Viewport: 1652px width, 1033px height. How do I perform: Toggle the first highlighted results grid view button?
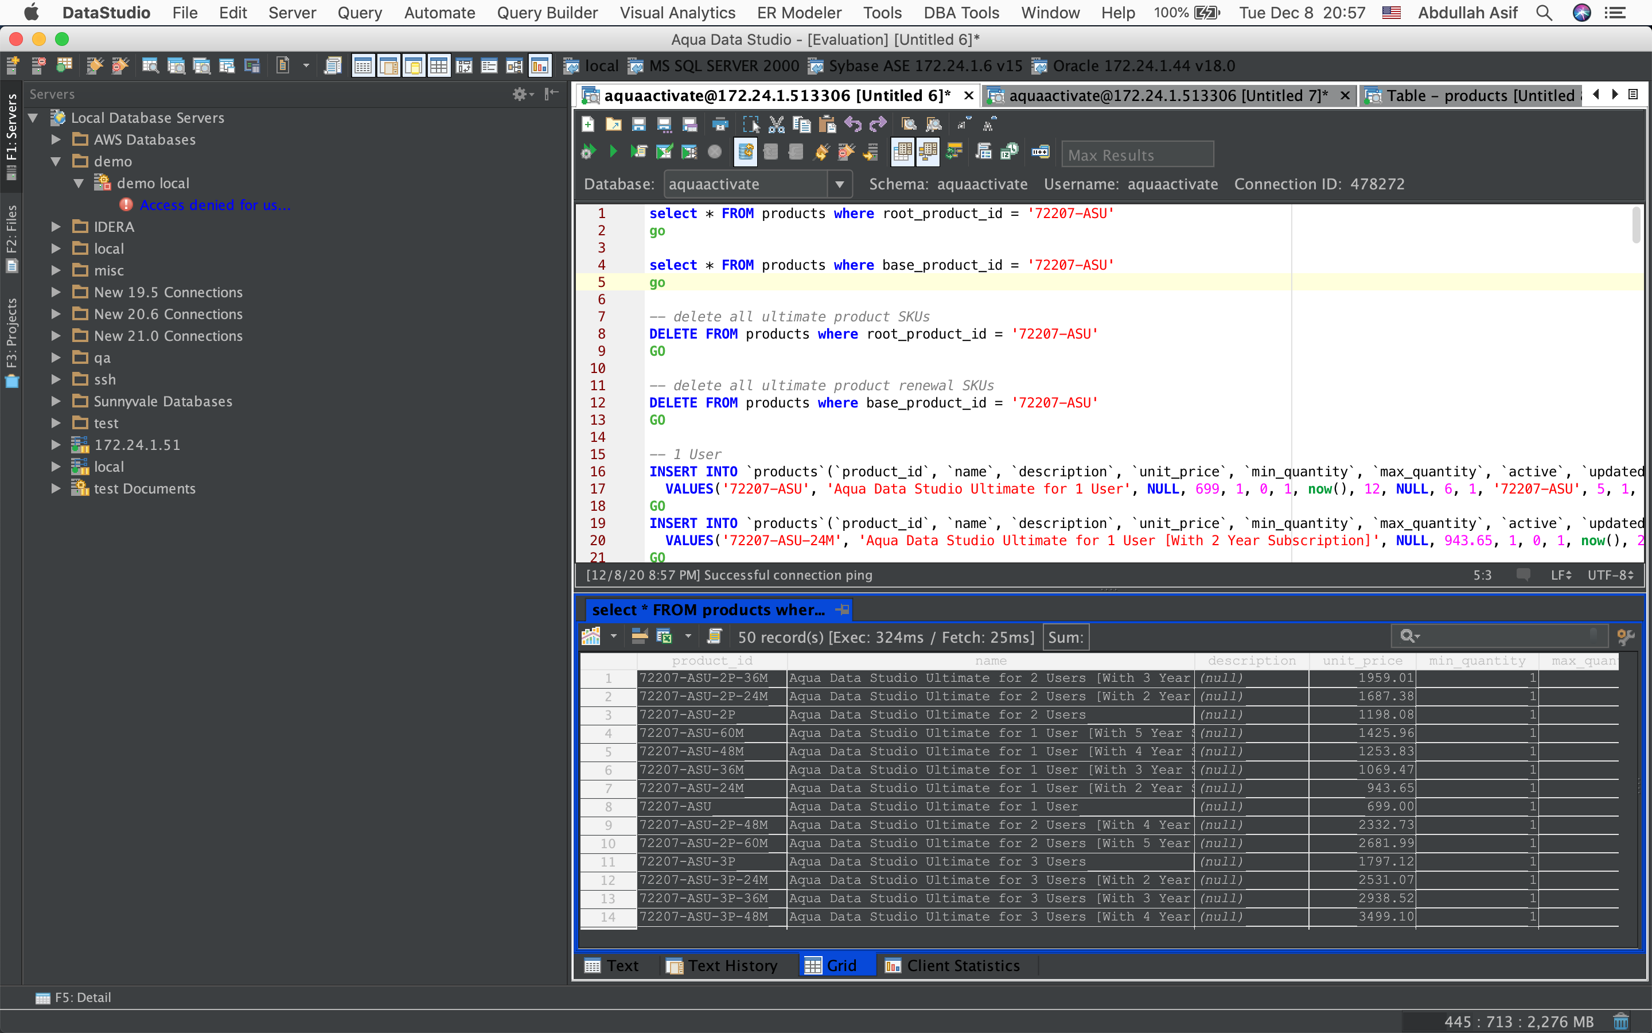(x=902, y=152)
